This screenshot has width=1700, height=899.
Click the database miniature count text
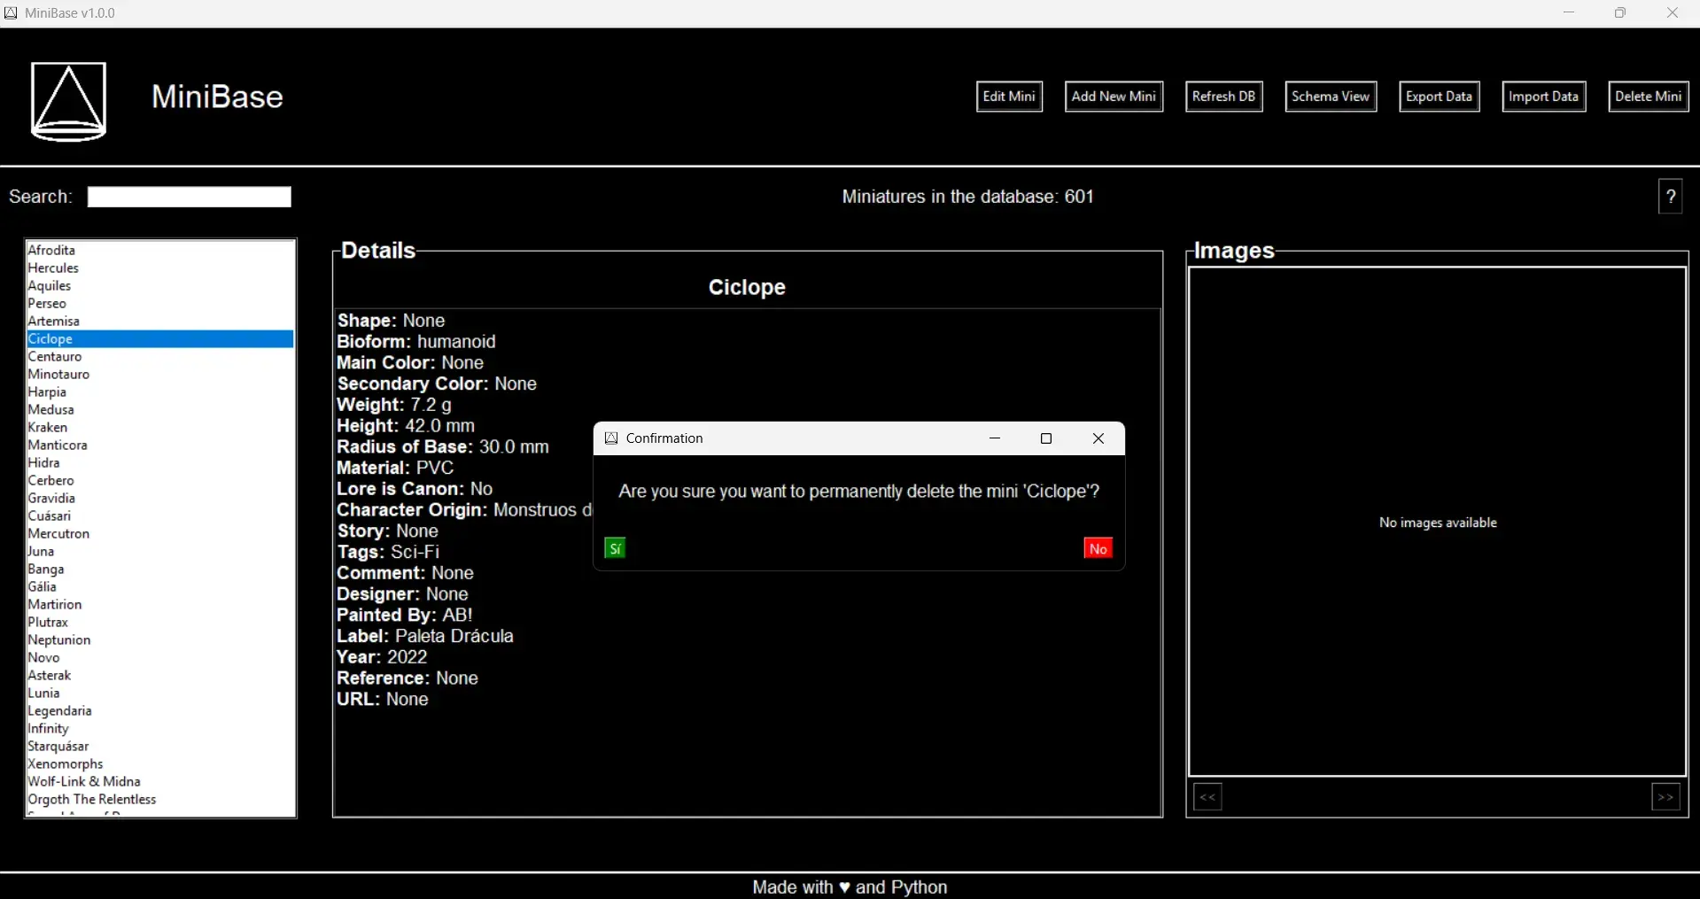pos(968,197)
